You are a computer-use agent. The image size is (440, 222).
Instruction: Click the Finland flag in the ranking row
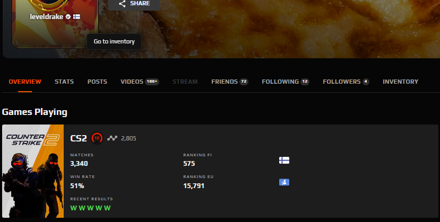[x=284, y=161]
